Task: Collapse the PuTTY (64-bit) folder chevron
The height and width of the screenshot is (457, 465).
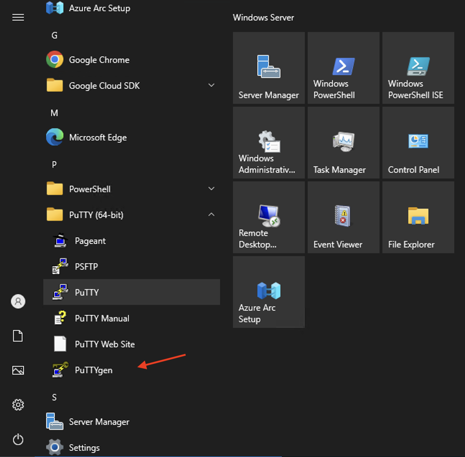Action: click(x=211, y=214)
